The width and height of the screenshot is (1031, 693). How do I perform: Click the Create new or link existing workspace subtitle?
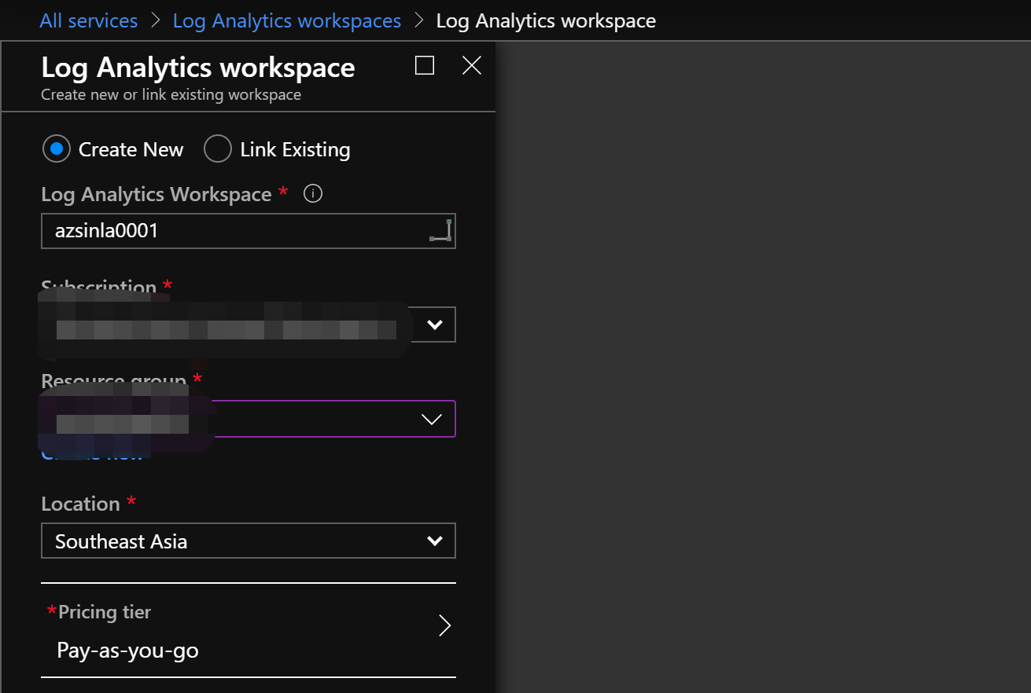click(x=171, y=94)
